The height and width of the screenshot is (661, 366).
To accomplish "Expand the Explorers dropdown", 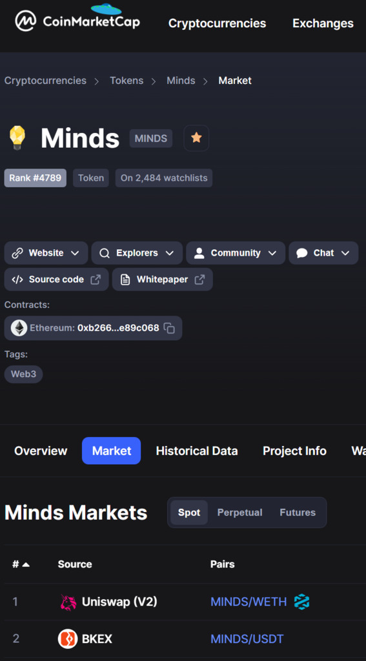I will point(137,253).
